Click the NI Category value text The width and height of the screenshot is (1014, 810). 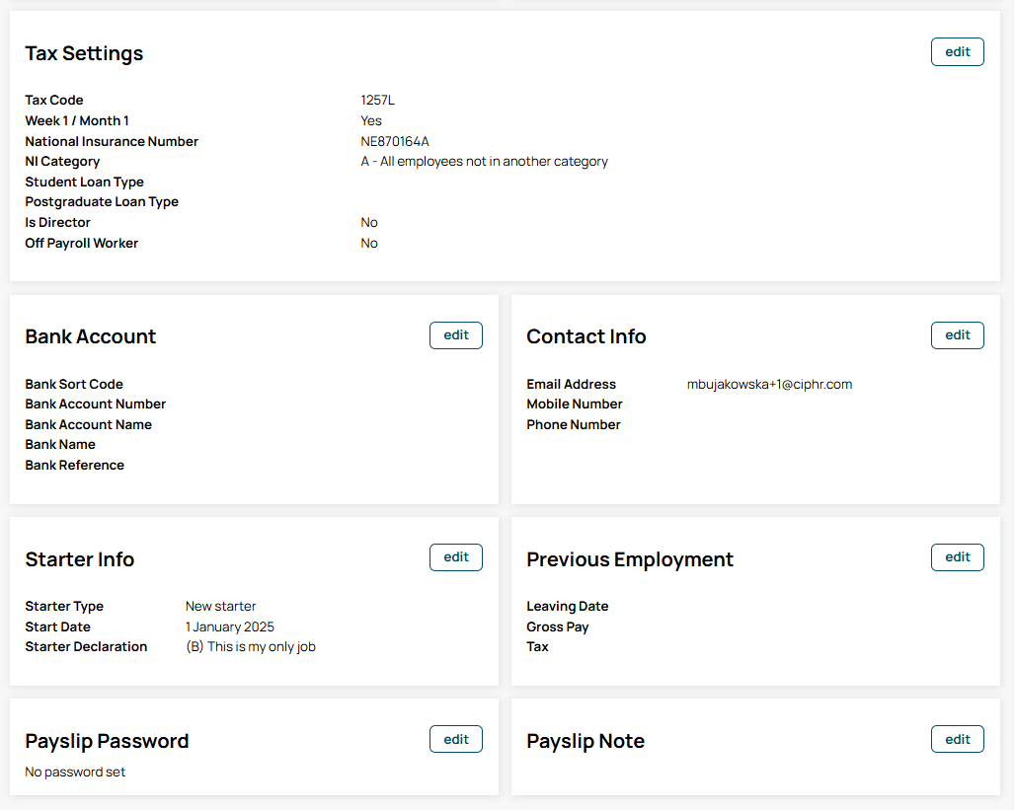click(484, 162)
